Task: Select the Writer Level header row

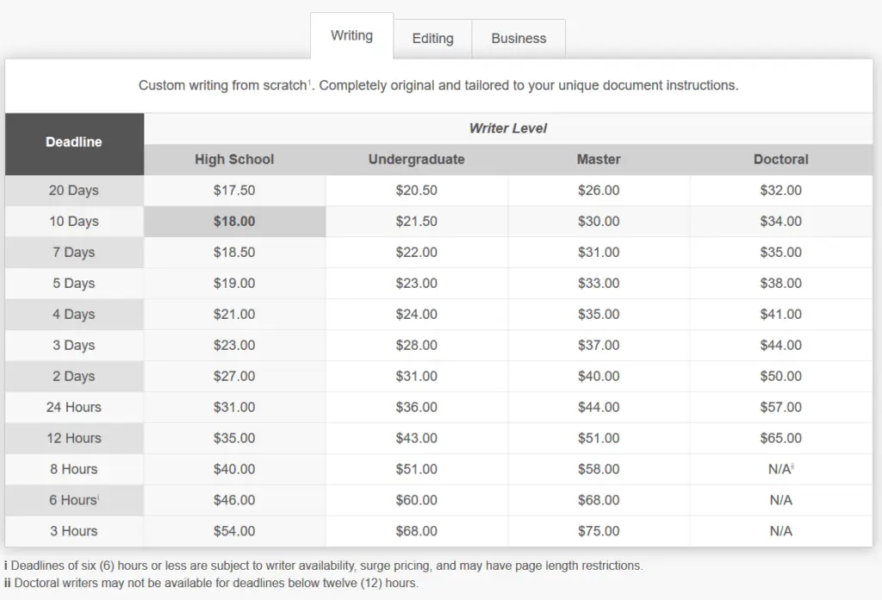Action: pyautogui.click(x=507, y=128)
